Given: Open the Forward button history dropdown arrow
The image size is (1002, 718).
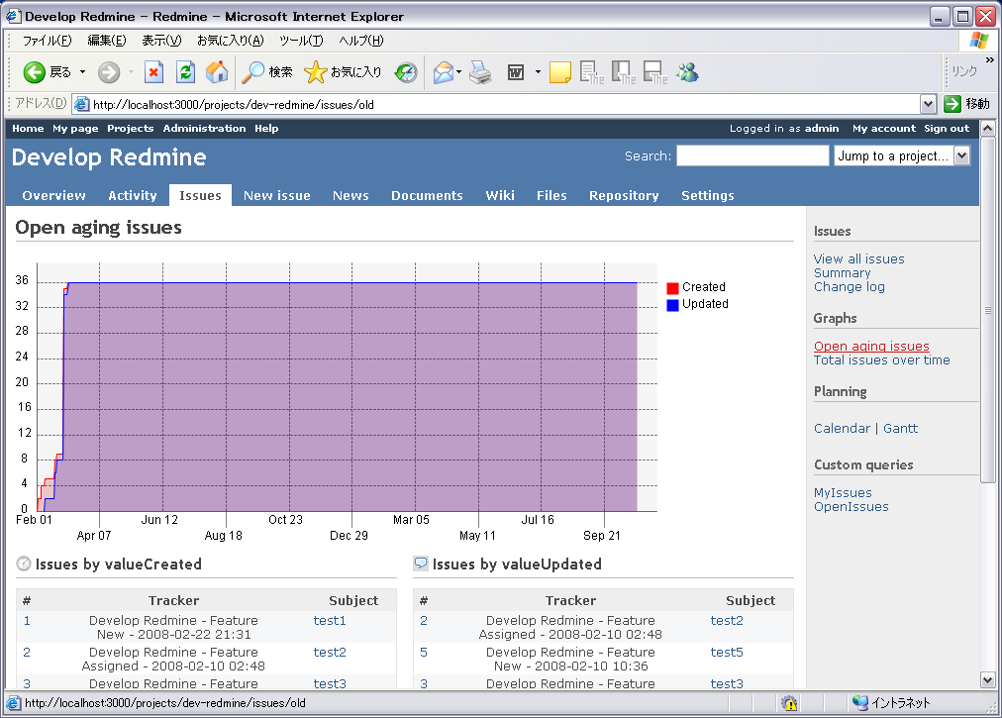Looking at the screenshot, I should 131,72.
